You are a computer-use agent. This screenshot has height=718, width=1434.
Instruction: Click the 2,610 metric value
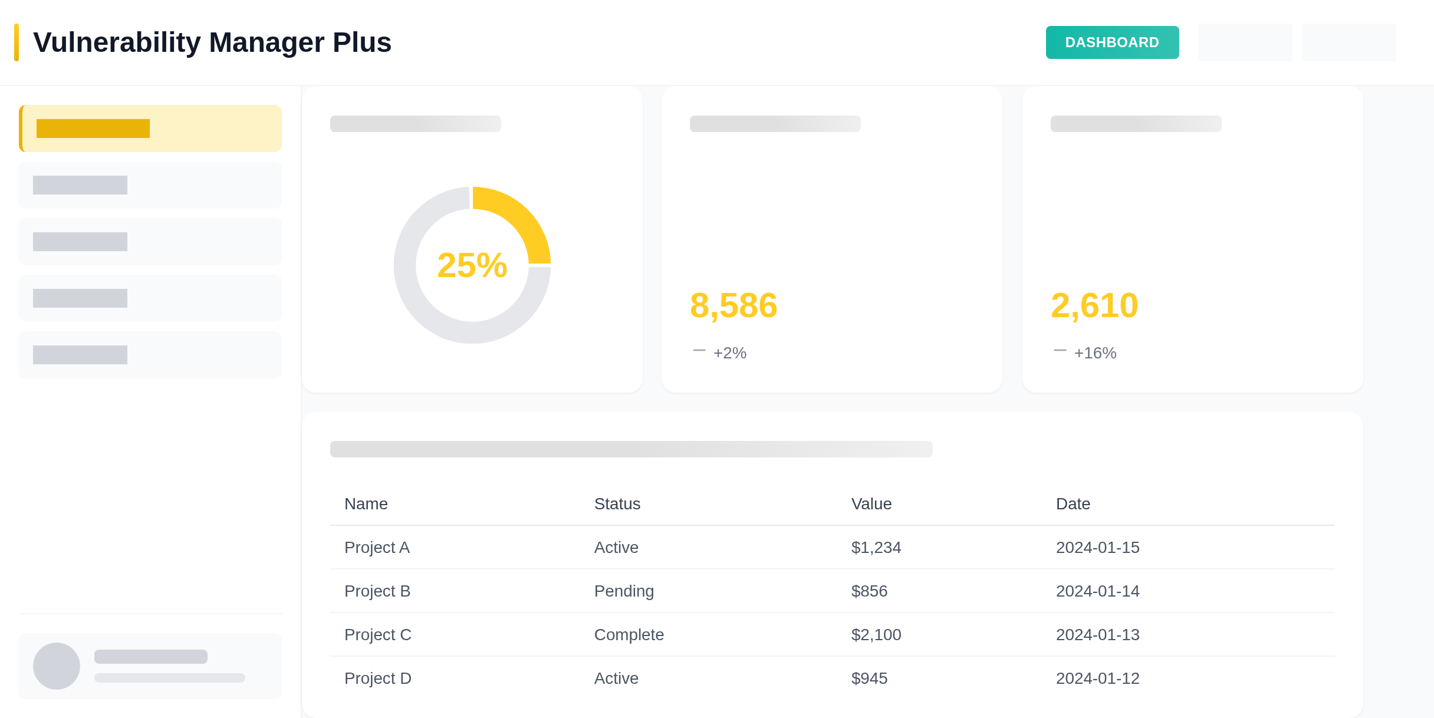click(1094, 305)
